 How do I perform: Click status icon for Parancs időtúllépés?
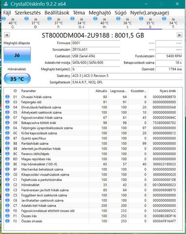7,154
